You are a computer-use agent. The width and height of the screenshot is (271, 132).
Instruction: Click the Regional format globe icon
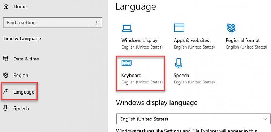point(231,28)
